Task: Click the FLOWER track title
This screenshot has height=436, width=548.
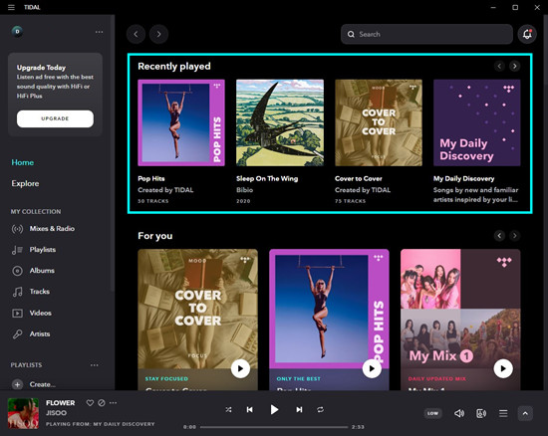Action: [61, 403]
